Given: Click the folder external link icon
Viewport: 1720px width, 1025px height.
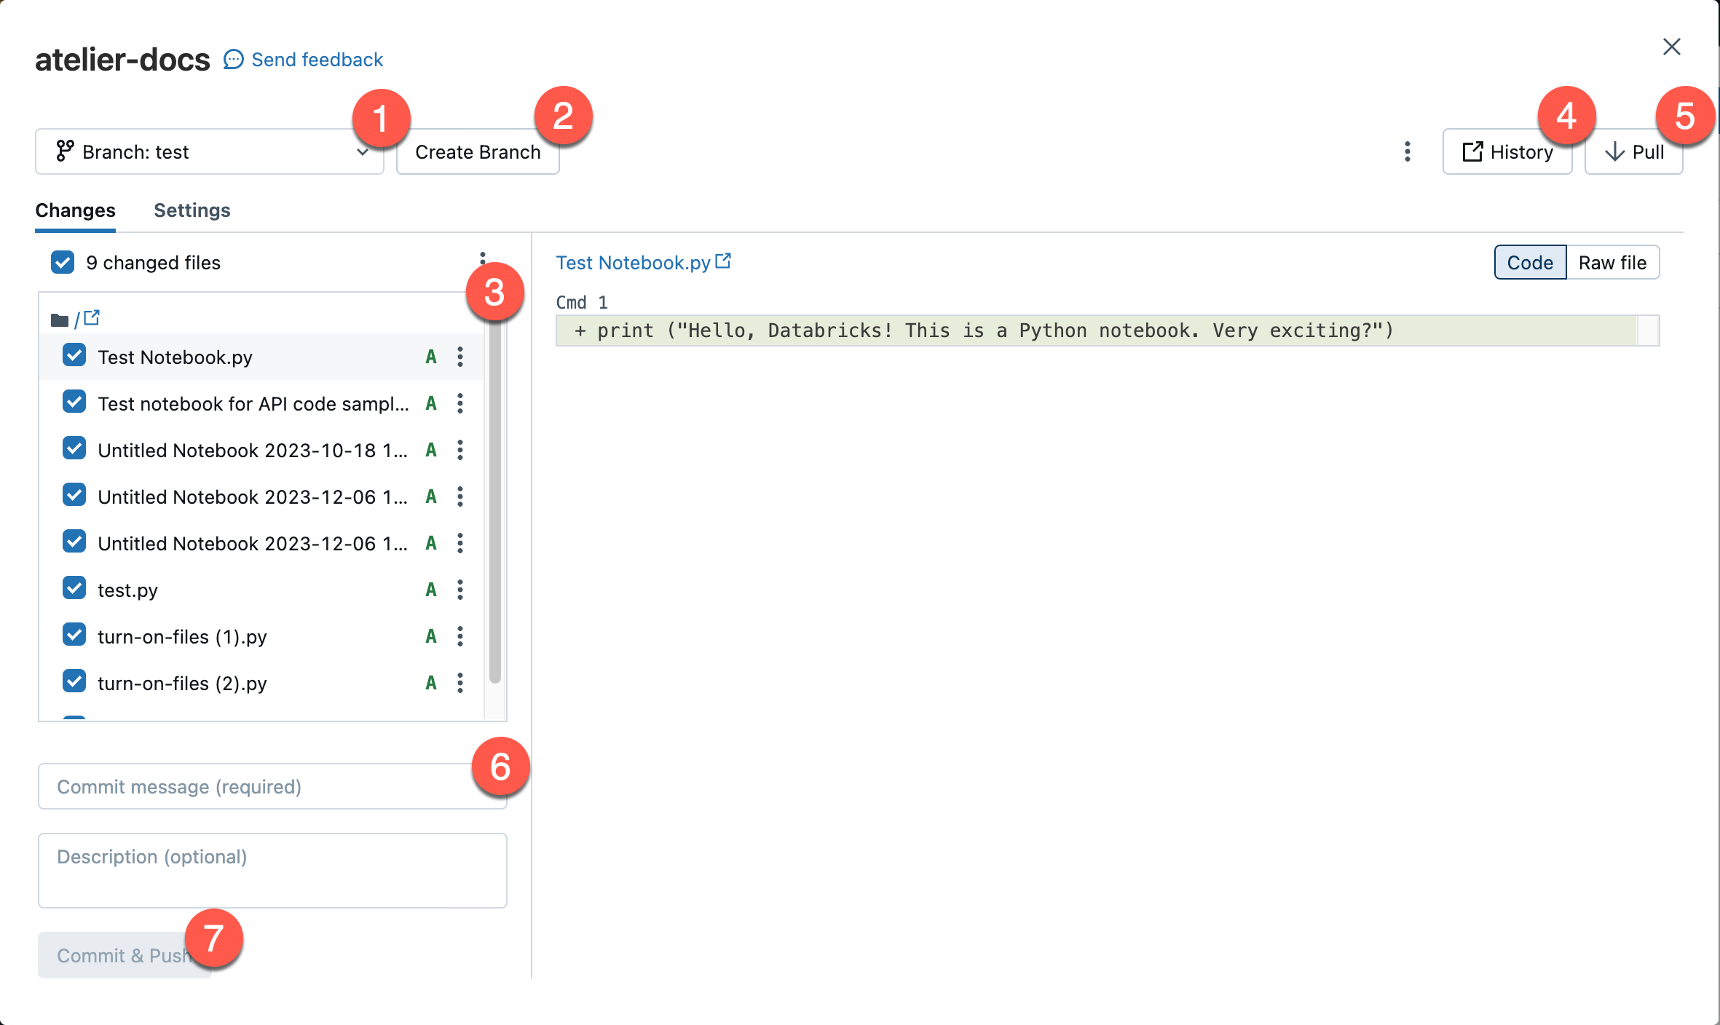Looking at the screenshot, I should (x=92, y=318).
